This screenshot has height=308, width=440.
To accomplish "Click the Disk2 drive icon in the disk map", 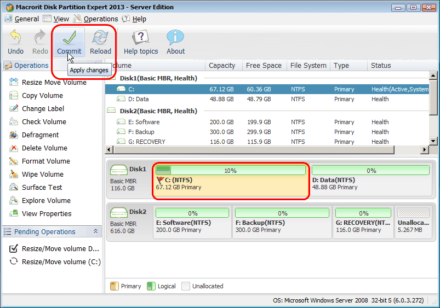I will [x=119, y=213].
